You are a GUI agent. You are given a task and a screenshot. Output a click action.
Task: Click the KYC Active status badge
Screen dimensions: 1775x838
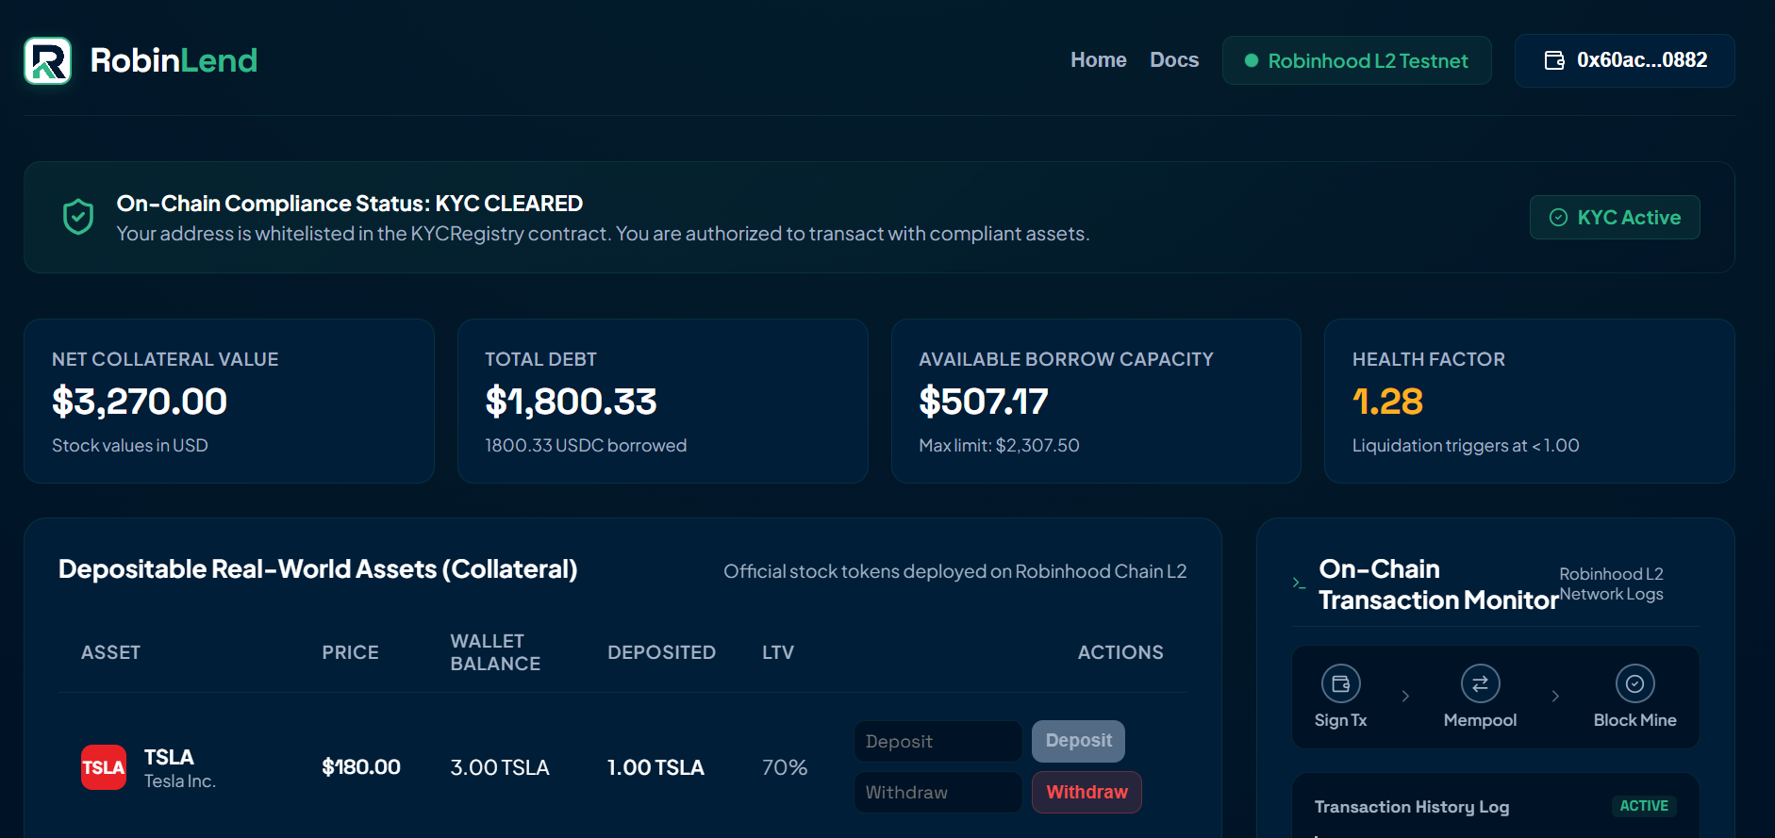pos(1615,218)
